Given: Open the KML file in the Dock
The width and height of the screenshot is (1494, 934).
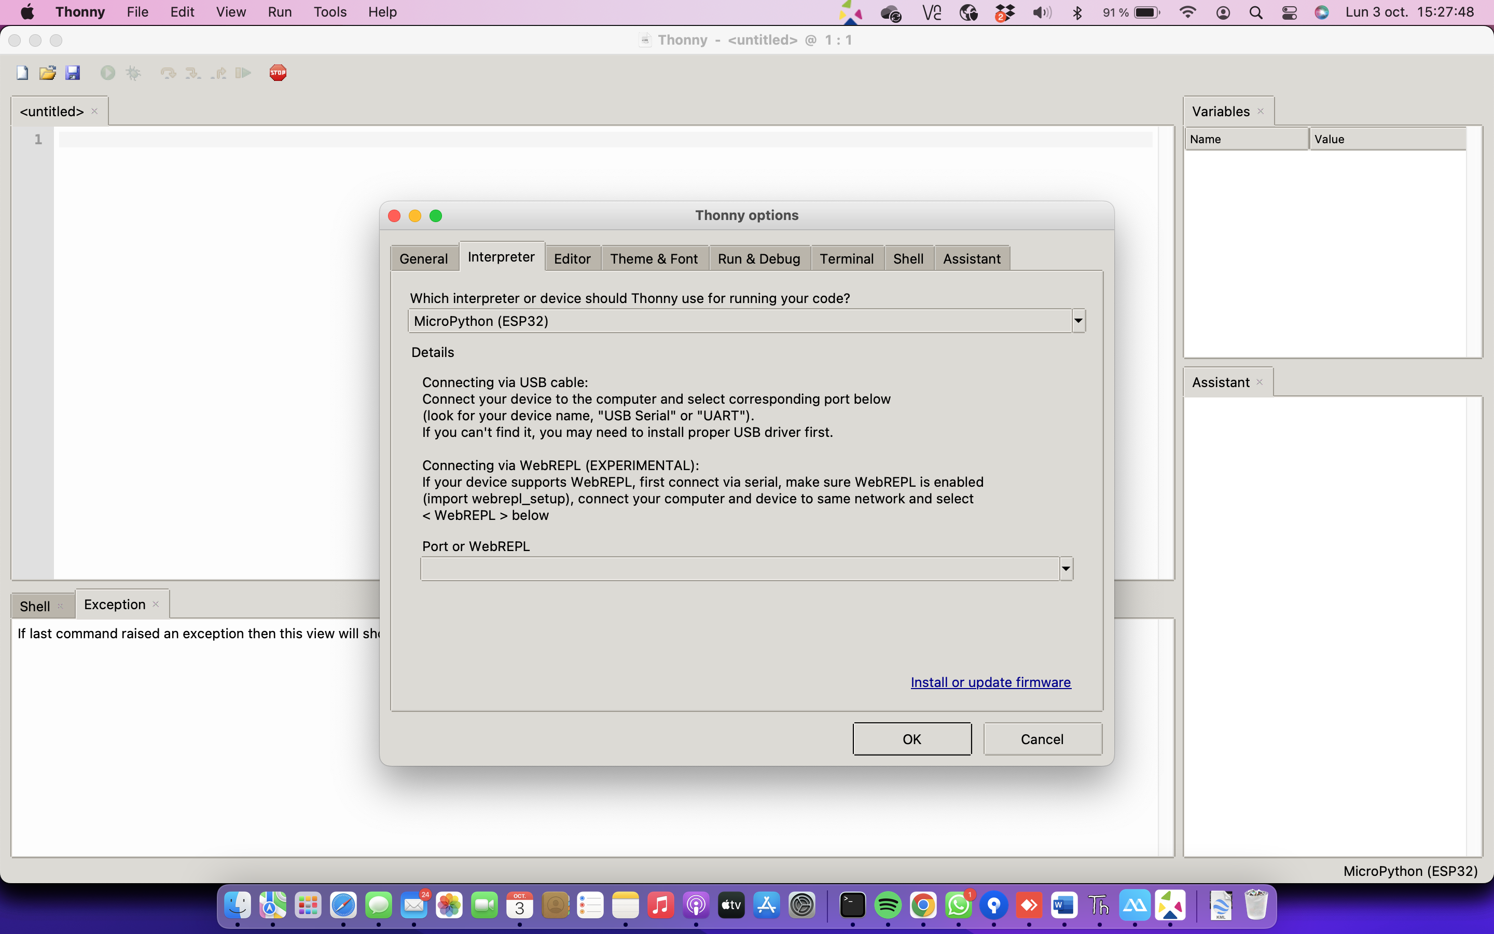Looking at the screenshot, I should pos(1221,905).
